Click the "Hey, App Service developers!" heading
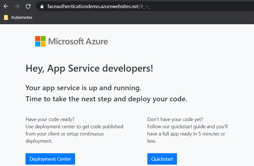The height and width of the screenshot is (166, 254). (89, 68)
